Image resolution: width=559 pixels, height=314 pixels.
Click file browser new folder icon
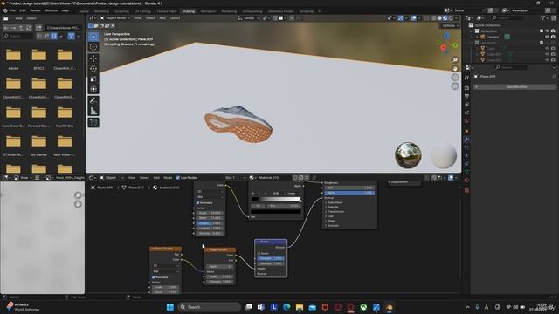38,27
